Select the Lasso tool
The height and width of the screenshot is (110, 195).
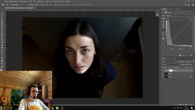click(x=2, y=16)
